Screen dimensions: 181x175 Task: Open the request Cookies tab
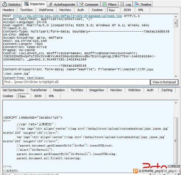pyautogui.click(x=97, y=10)
